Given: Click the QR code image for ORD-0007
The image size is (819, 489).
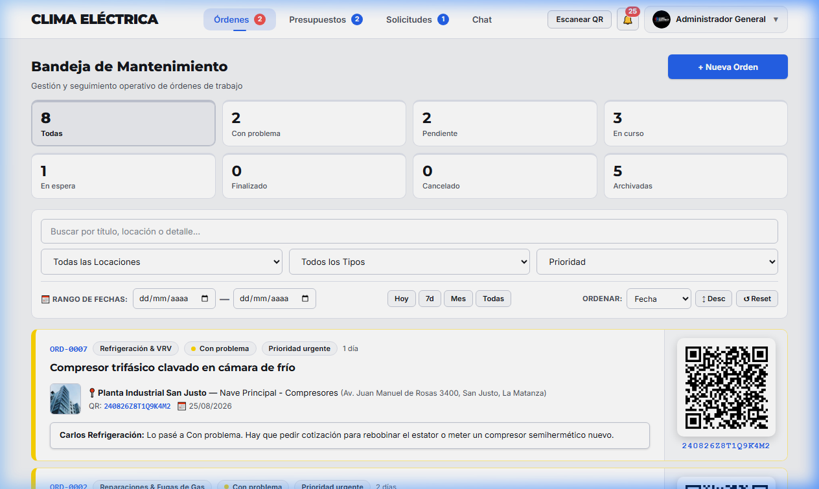Looking at the screenshot, I should click(x=726, y=387).
